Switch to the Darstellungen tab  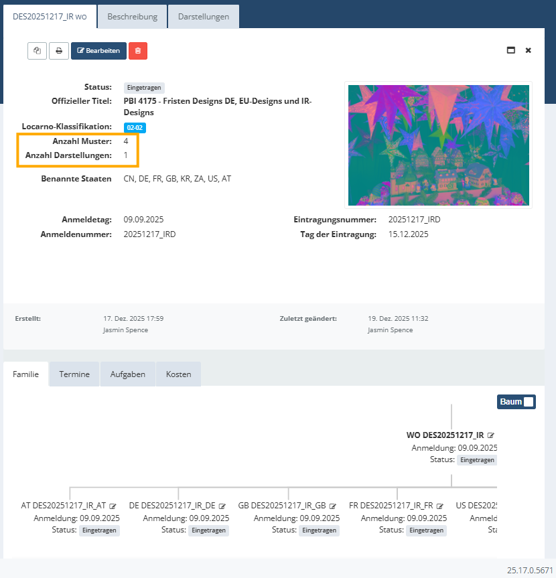(204, 17)
